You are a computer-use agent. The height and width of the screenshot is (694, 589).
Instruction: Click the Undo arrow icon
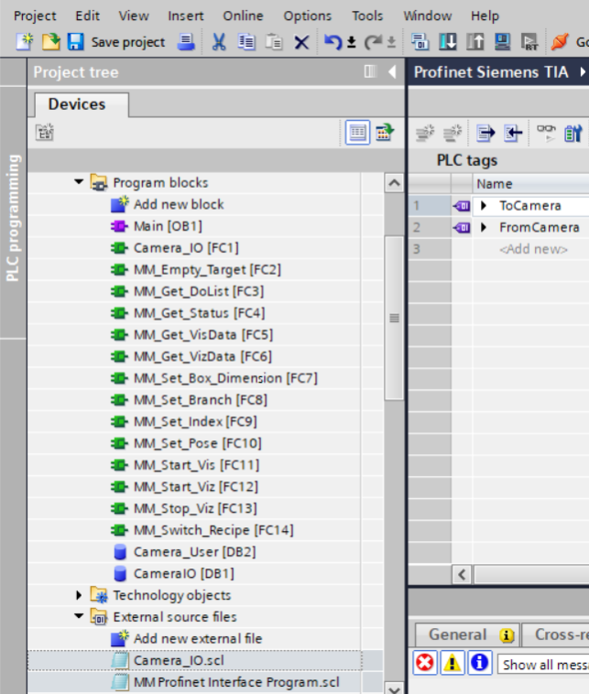(x=333, y=42)
